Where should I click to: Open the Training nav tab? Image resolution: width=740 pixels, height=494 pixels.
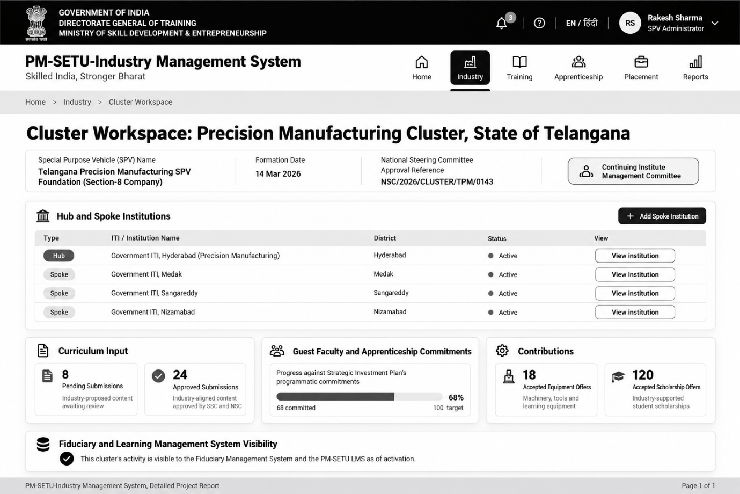tap(519, 68)
